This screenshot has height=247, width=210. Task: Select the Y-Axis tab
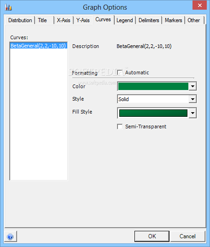[x=83, y=20]
